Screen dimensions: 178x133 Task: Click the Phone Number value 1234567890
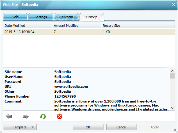pos(65,96)
